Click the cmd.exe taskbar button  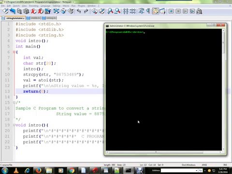(x=128, y=171)
